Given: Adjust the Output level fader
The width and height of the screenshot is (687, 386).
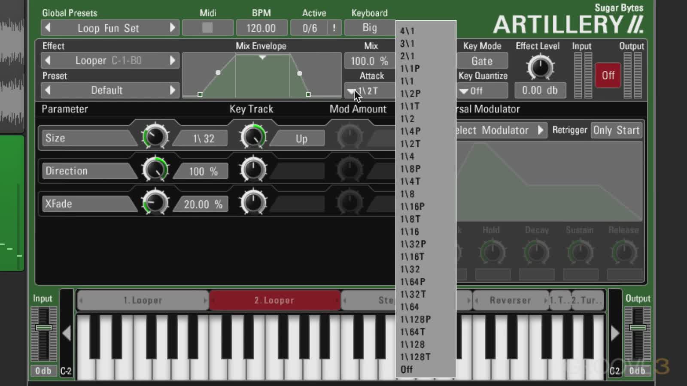Looking at the screenshot, I should point(638,328).
